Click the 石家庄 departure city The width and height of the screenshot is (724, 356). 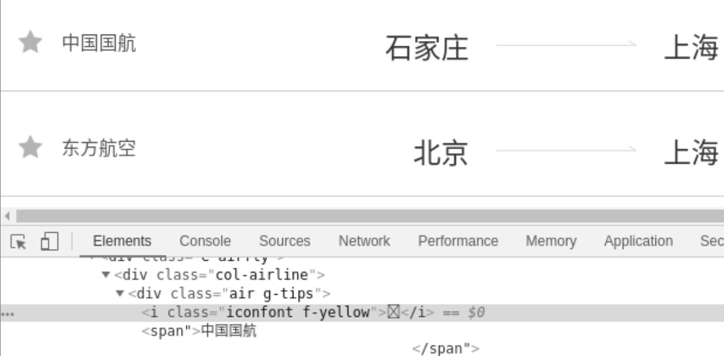click(427, 48)
